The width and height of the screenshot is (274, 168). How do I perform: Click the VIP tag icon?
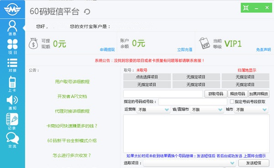(205, 43)
